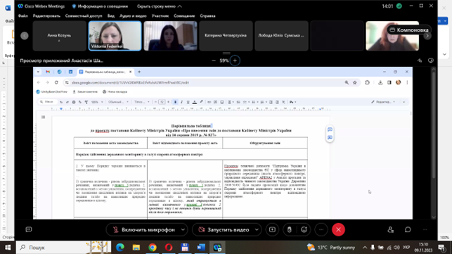Zoom out shared content with minus
The image size is (452, 254).
[x=214, y=61]
